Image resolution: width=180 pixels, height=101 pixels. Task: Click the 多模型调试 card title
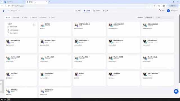(x=14, y=90)
